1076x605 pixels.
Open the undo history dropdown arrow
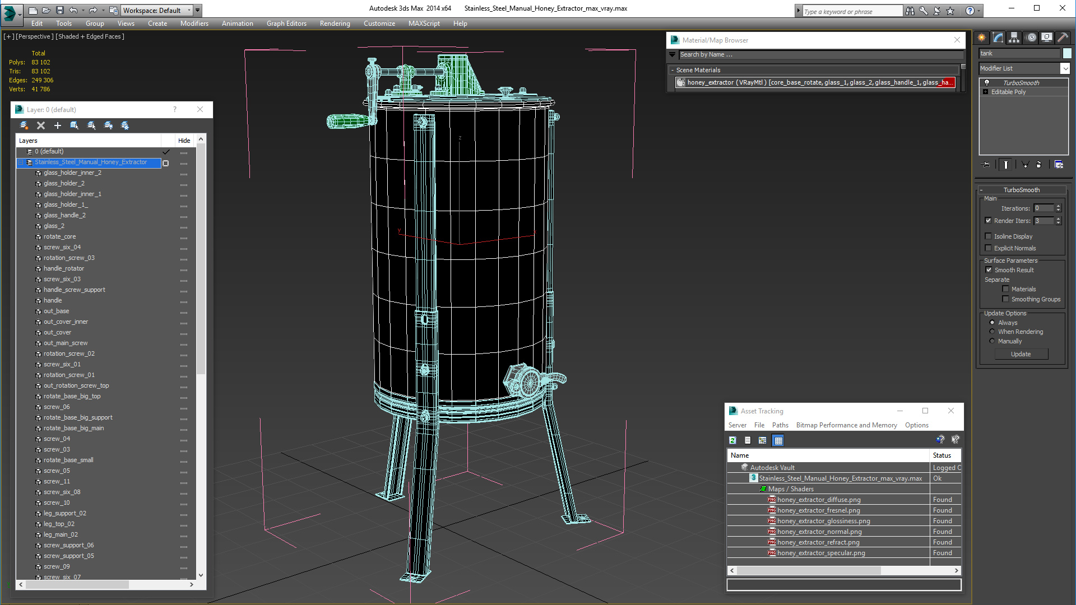pyautogui.click(x=83, y=10)
